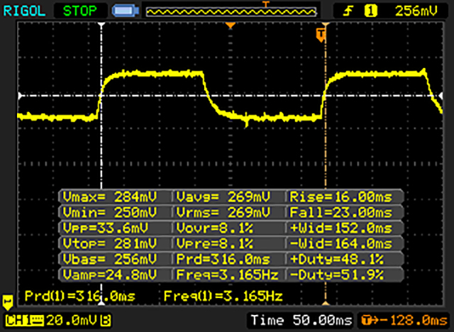The image size is (454, 332).
Task: Click the yellow channel 1 ground marker
Action: 7,302
